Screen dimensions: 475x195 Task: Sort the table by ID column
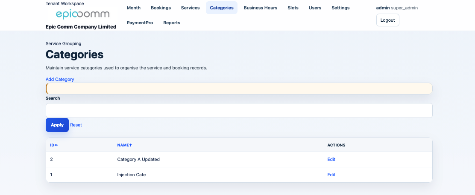[x=54, y=145]
